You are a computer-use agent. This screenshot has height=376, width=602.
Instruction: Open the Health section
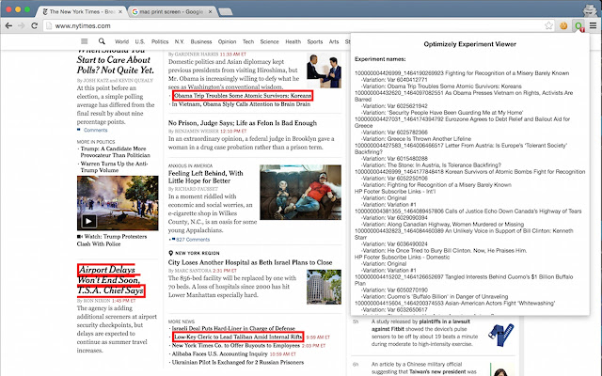pyautogui.click(x=293, y=41)
